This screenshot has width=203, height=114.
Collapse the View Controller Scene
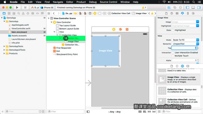(x=49, y=18)
